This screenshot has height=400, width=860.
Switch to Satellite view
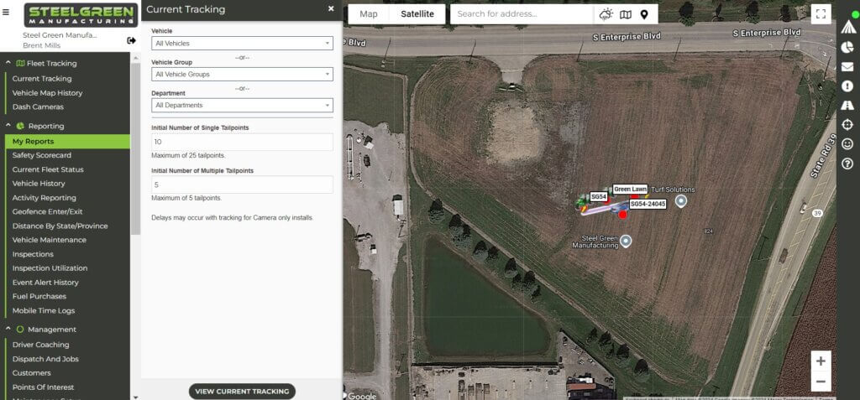(x=417, y=14)
